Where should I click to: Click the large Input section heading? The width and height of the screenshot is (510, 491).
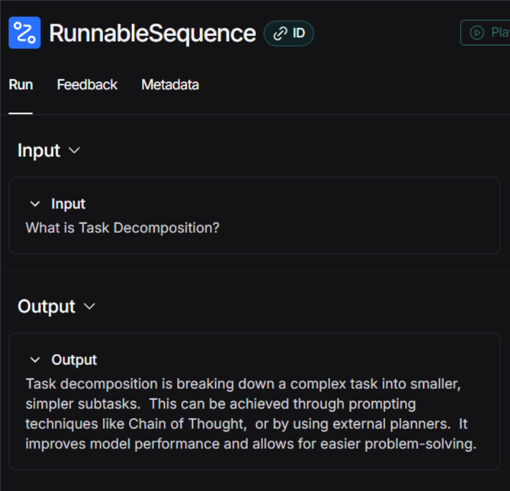39,150
